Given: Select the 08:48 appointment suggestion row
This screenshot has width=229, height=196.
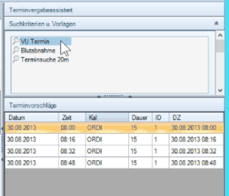Looking at the screenshot, I should pyautogui.click(x=114, y=163).
